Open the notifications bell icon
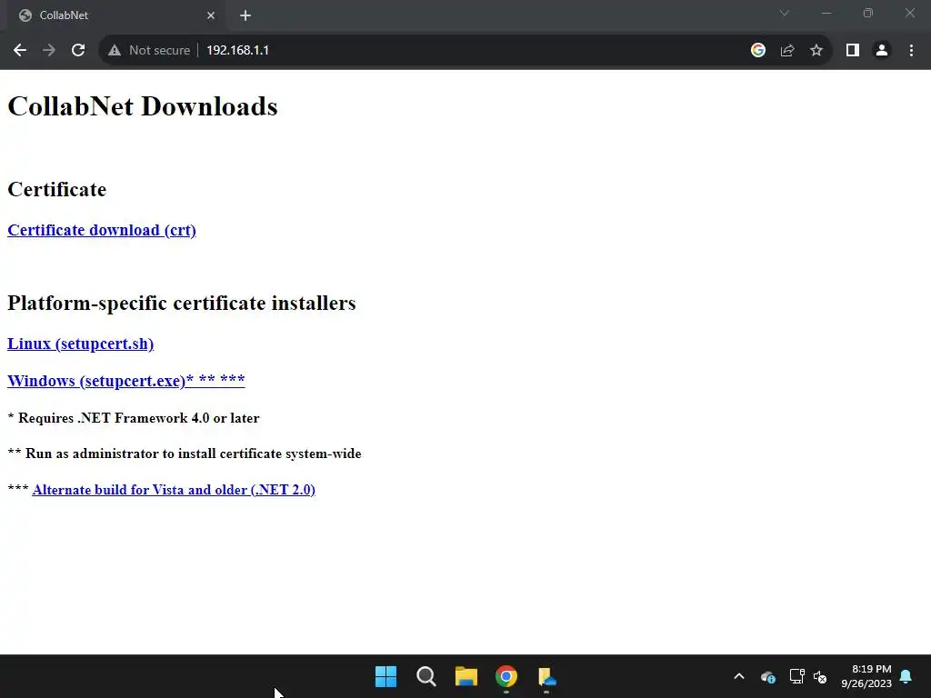The image size is (931, 698). (x=906, y=676)
